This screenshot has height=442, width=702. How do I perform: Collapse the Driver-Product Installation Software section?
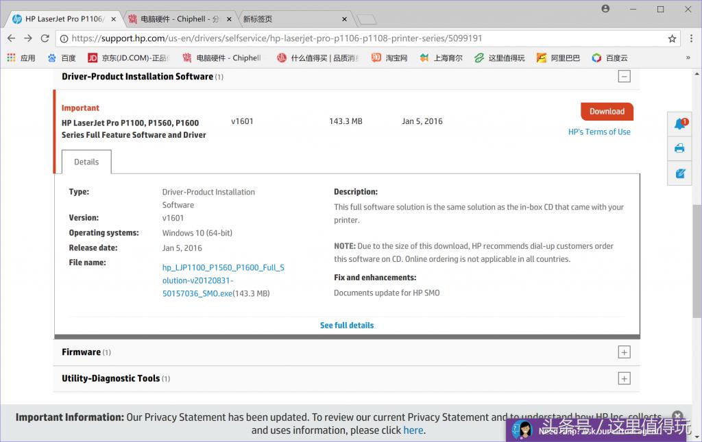pyautogui.click(x=624, y=76)
